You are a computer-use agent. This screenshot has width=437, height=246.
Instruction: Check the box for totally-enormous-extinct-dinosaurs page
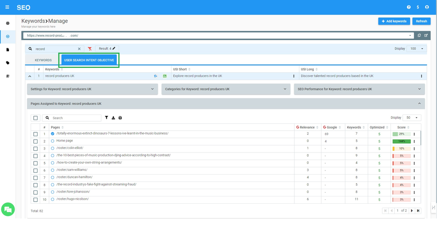[35, 134]
